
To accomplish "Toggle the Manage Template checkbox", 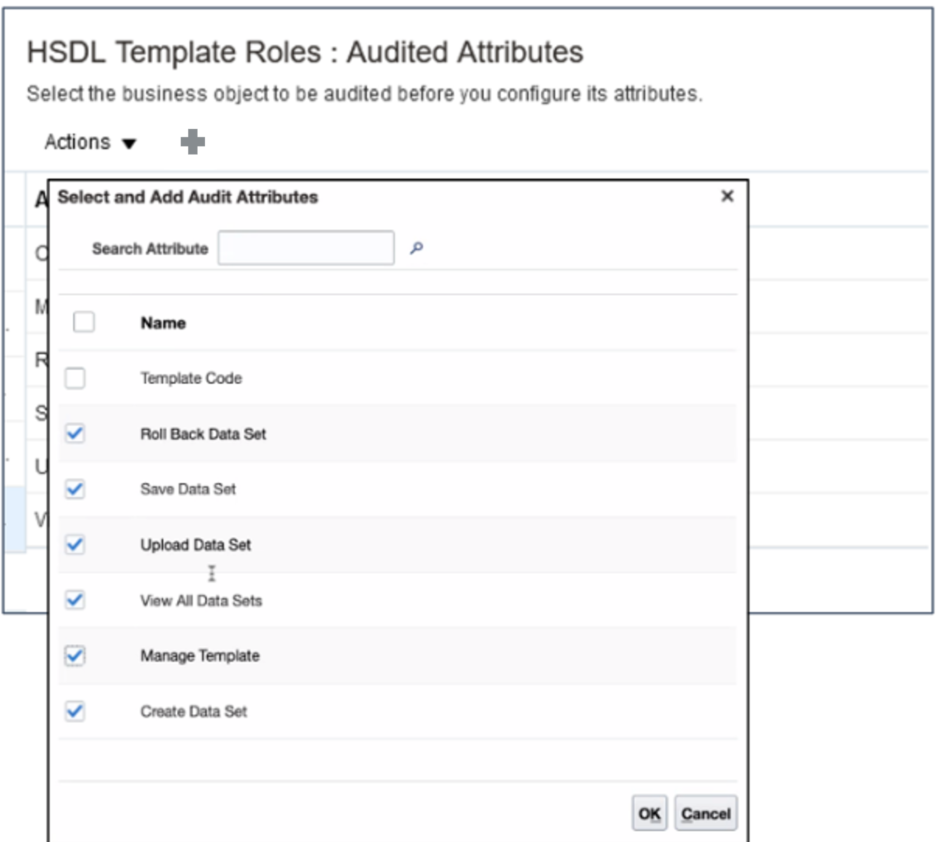I will click(x=75, y=655).
